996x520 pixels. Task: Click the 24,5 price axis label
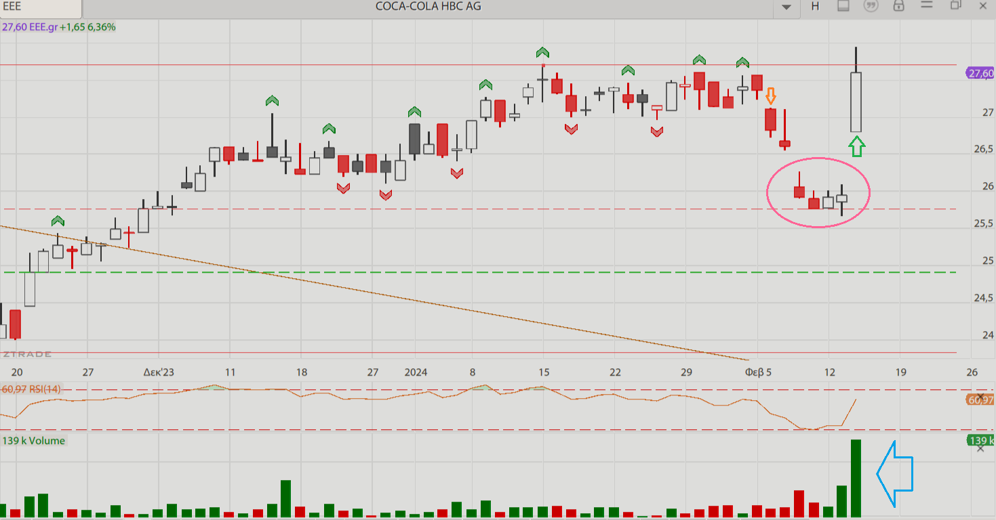[x=982, y=298]
